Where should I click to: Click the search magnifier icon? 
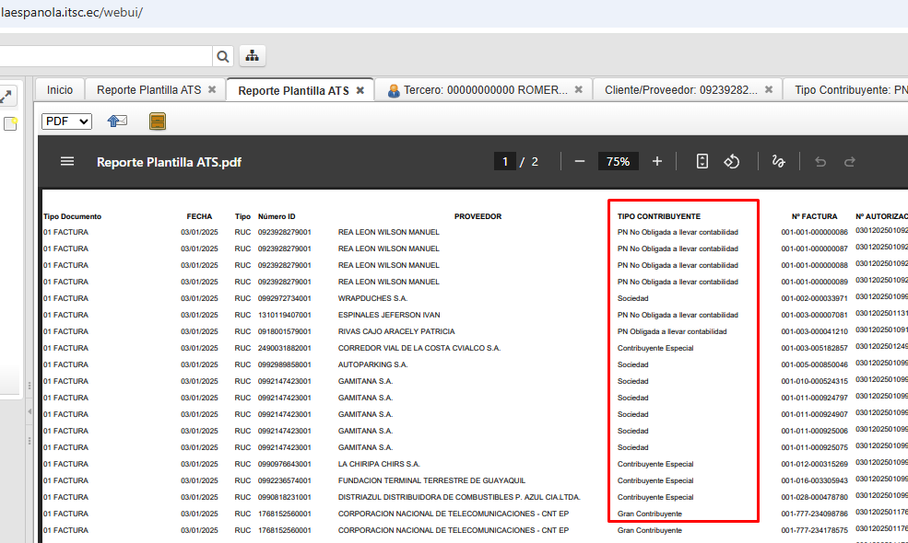click(x=223, y=56)
